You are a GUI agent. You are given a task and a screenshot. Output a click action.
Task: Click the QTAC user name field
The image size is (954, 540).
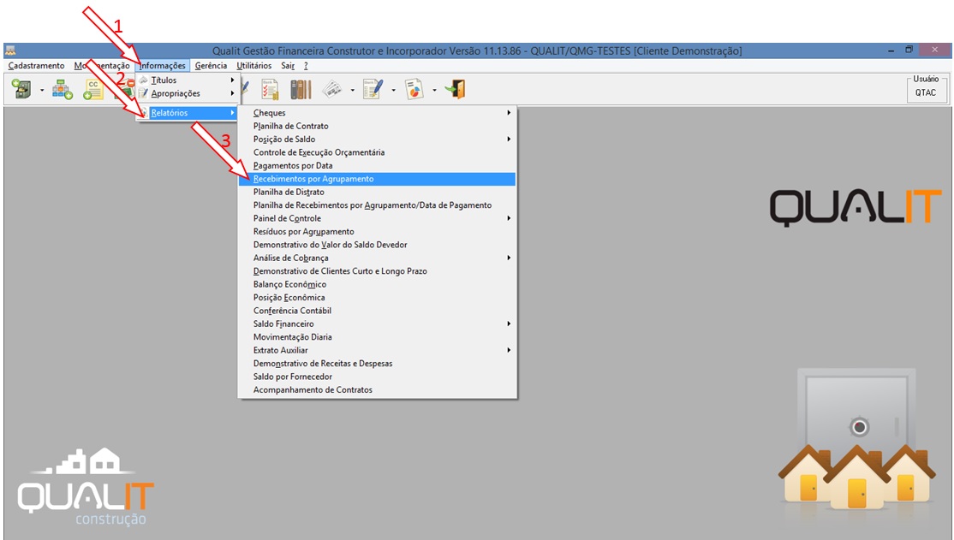[x=926, y=92]
